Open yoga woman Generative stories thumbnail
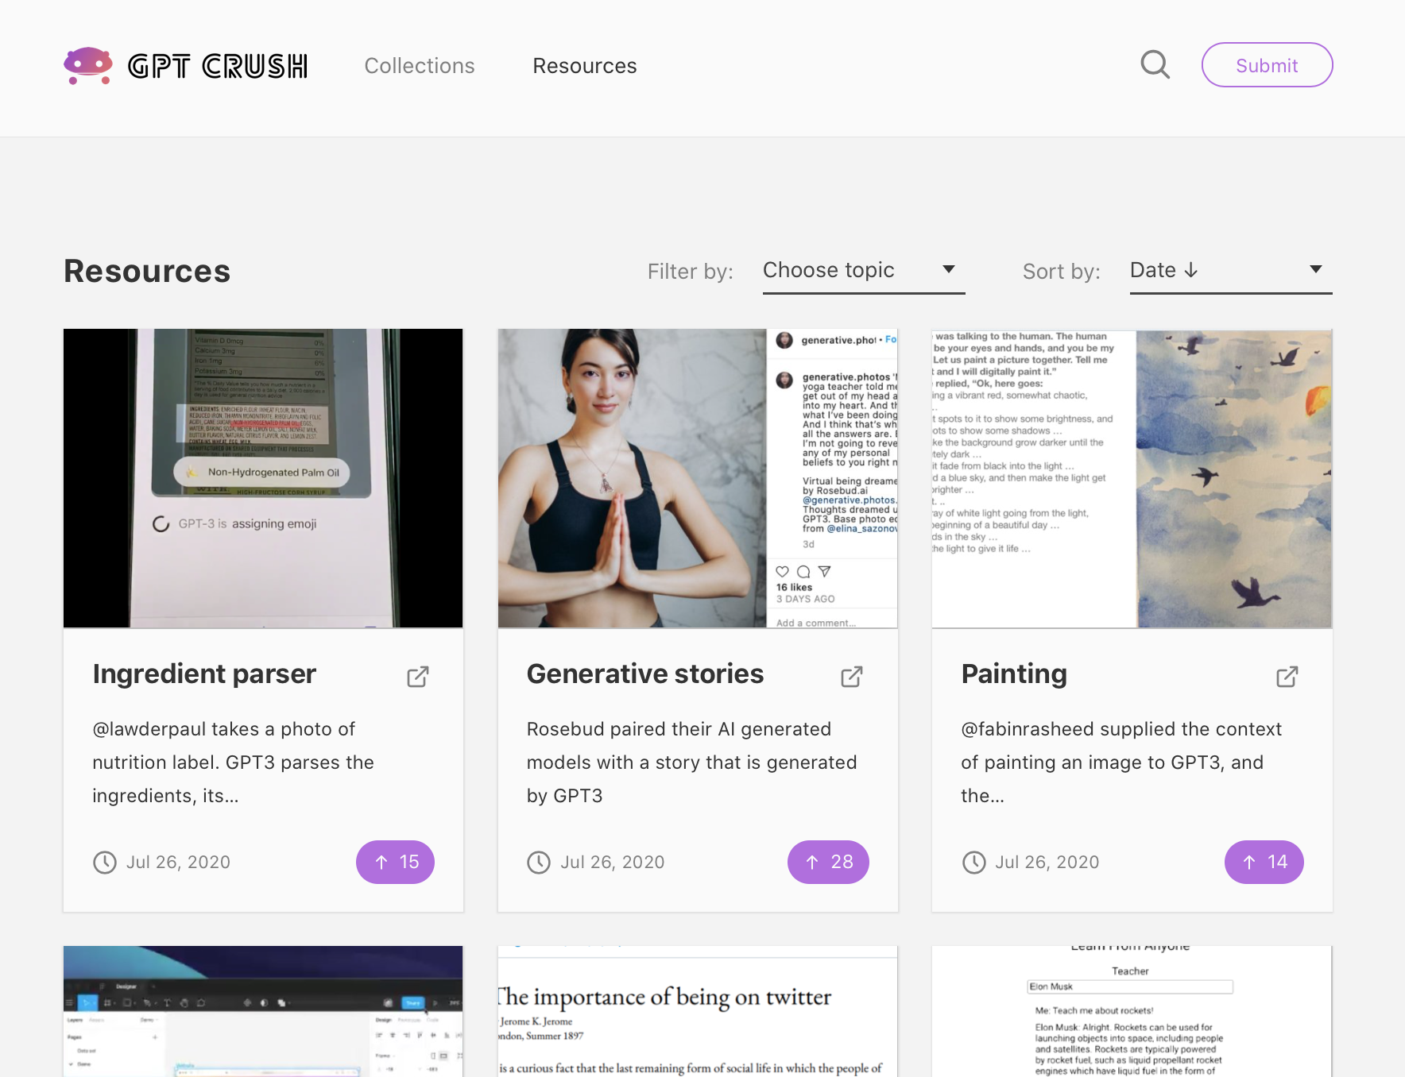This screenshot has width=1405, height=1077. tap(698, 478)
